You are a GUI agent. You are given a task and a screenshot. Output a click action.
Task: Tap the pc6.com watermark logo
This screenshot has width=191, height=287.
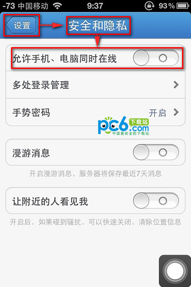coord(124,125)
